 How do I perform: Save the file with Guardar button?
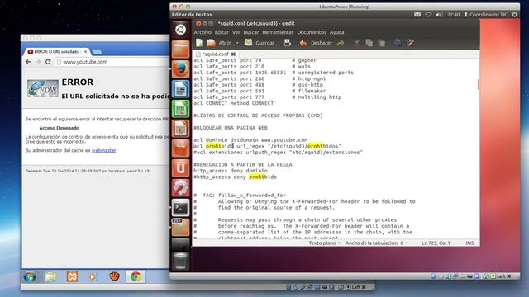click(x=260, y=43)
